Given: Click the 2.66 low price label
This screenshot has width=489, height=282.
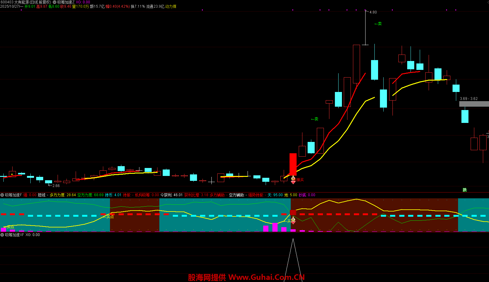Looking at the screenshot, I should [x=56, y=186].
